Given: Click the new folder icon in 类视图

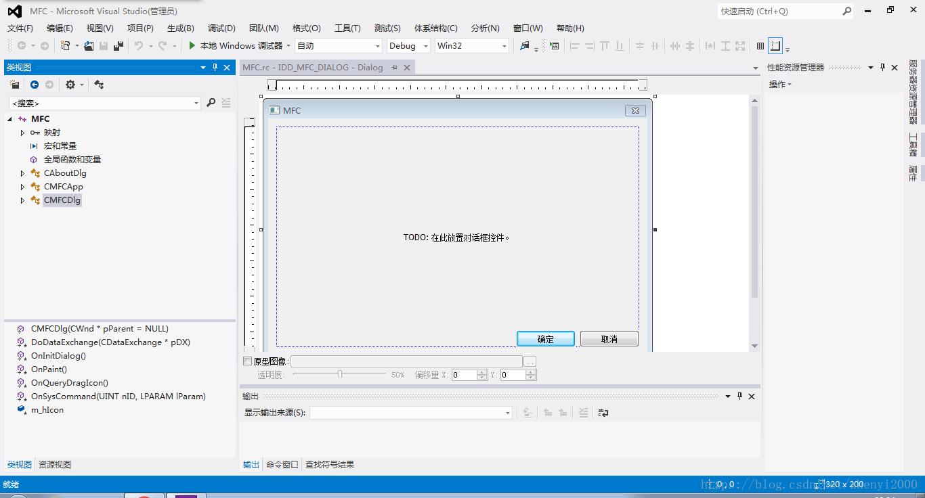Looking at the screenshot, I should click(14, 85).
